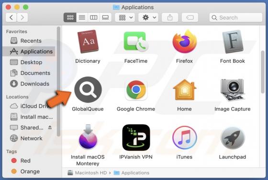Click the "Locations" sidebar heading
The image size is (268, 180).
point(17,97)
